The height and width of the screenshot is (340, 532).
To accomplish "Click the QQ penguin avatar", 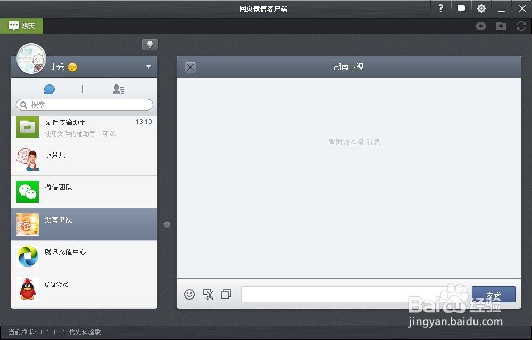I will tap(28, 289).
